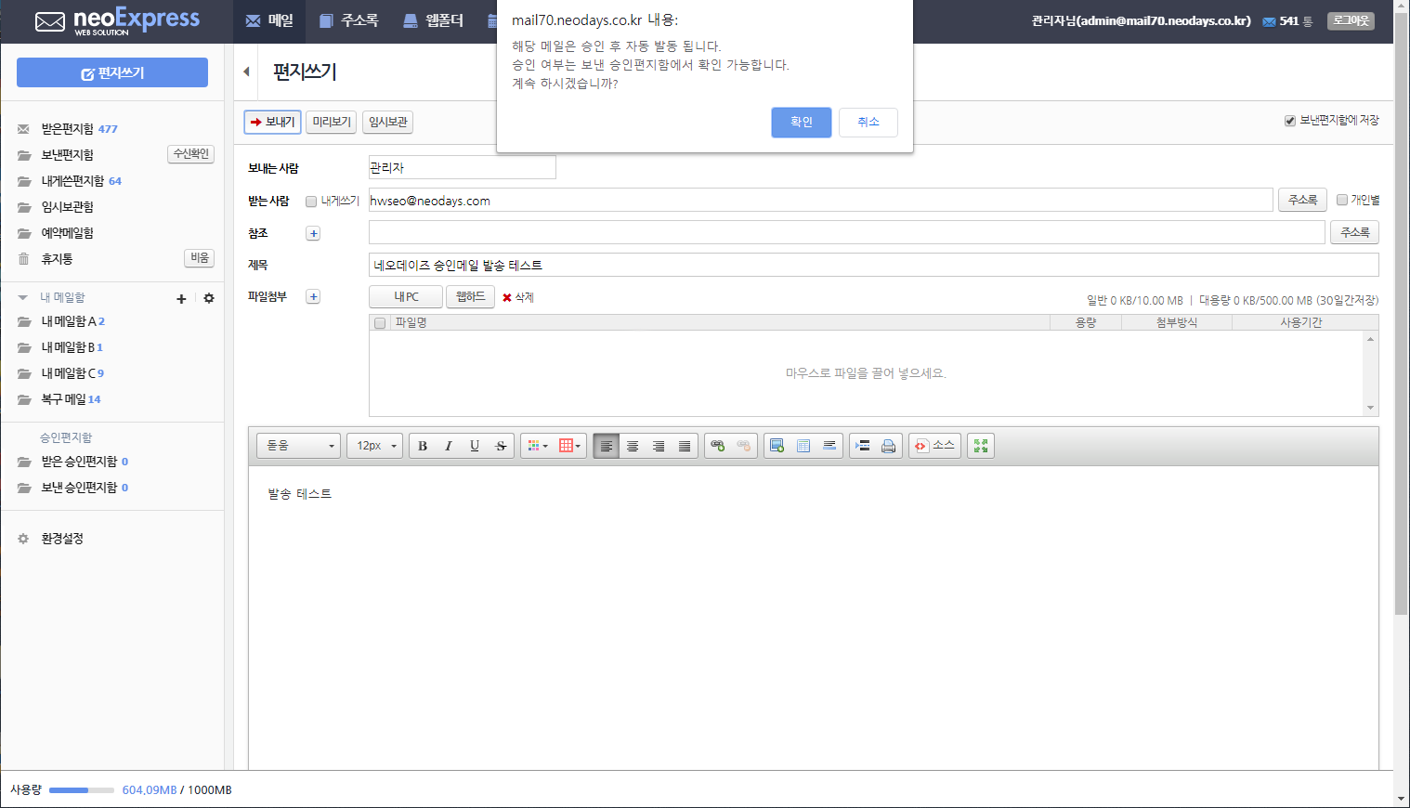Open the text color picker dropdown
This screenshot has width=1410, height=808.
(x=538, y=446)
